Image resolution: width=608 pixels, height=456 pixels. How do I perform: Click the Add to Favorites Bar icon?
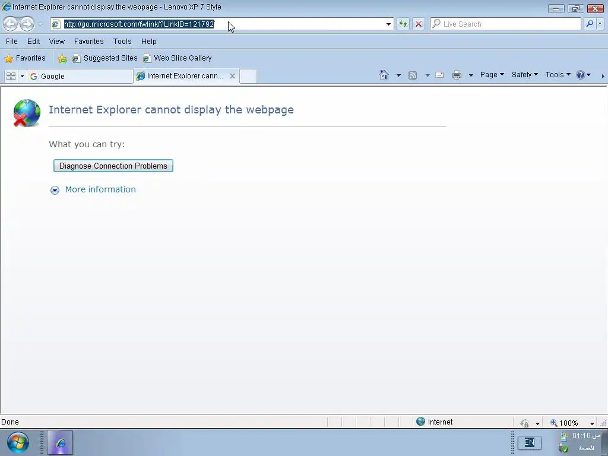coord(62,58)
